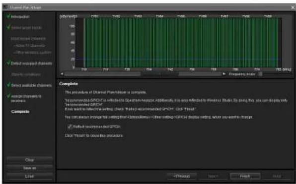Open the Specify conditions step
Viewport: 296px width, 184px height.
click(x=26, y=74)
